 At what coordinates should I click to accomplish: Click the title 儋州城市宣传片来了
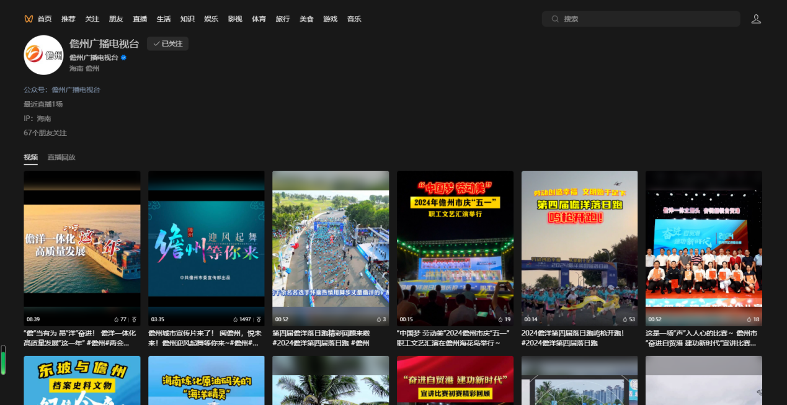click(x=203, y=338)
